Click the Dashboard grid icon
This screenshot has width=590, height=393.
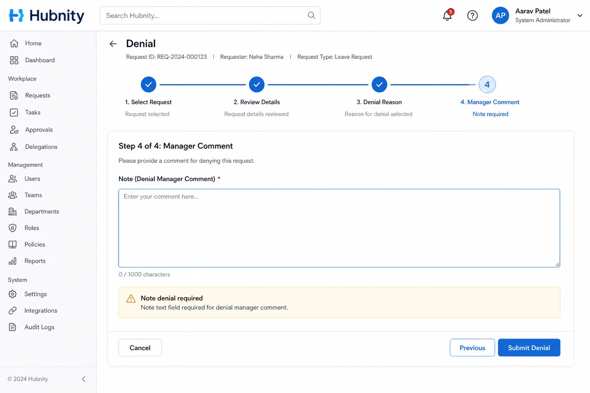14,60
